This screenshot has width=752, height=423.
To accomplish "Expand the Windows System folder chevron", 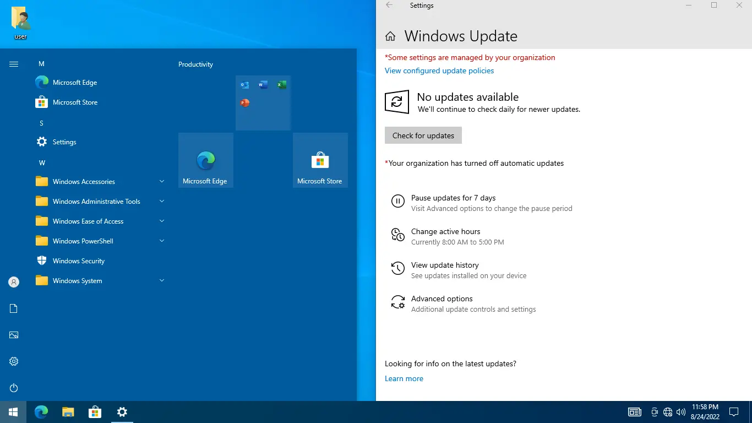I will pyautogui.click(x=162, y=280).
